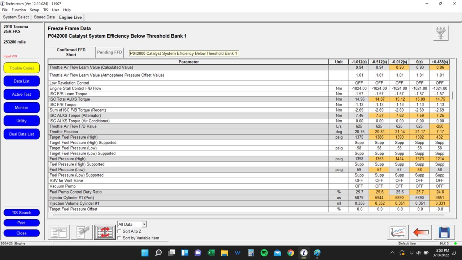Select ISC Total AUXS Torque row
The image size is (462, 260).
point(249,99)
